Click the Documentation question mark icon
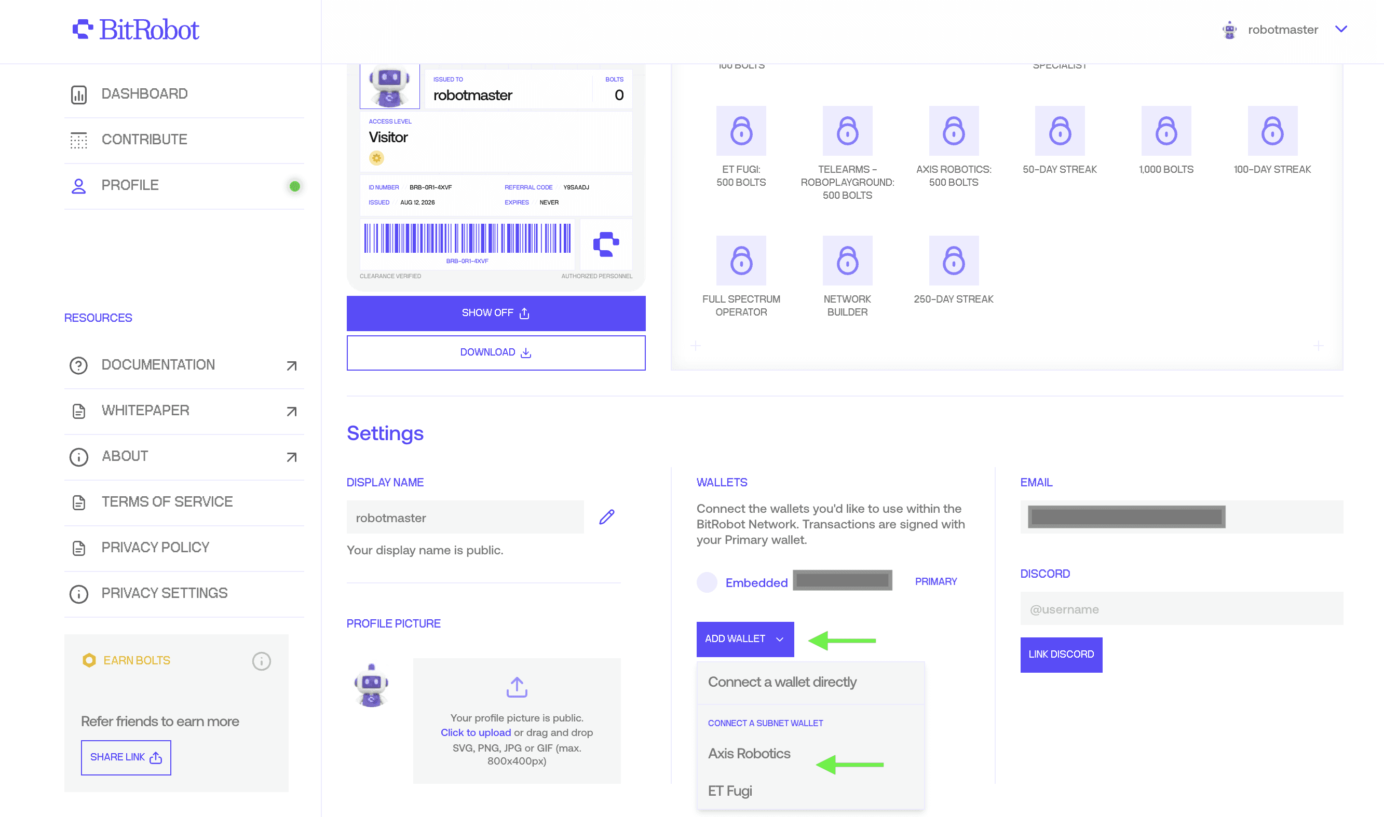Image resolution: width=1384 pixels, height=817 pixels. click(79, 365)
